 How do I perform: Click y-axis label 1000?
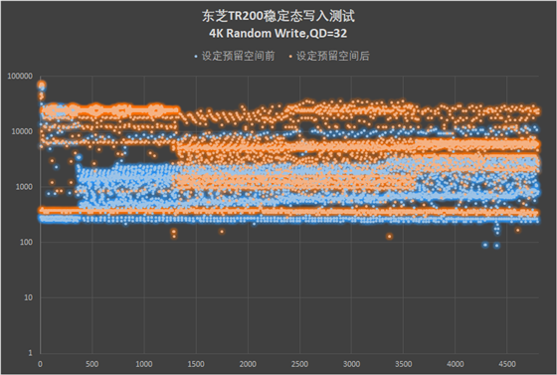pos(24,187)
